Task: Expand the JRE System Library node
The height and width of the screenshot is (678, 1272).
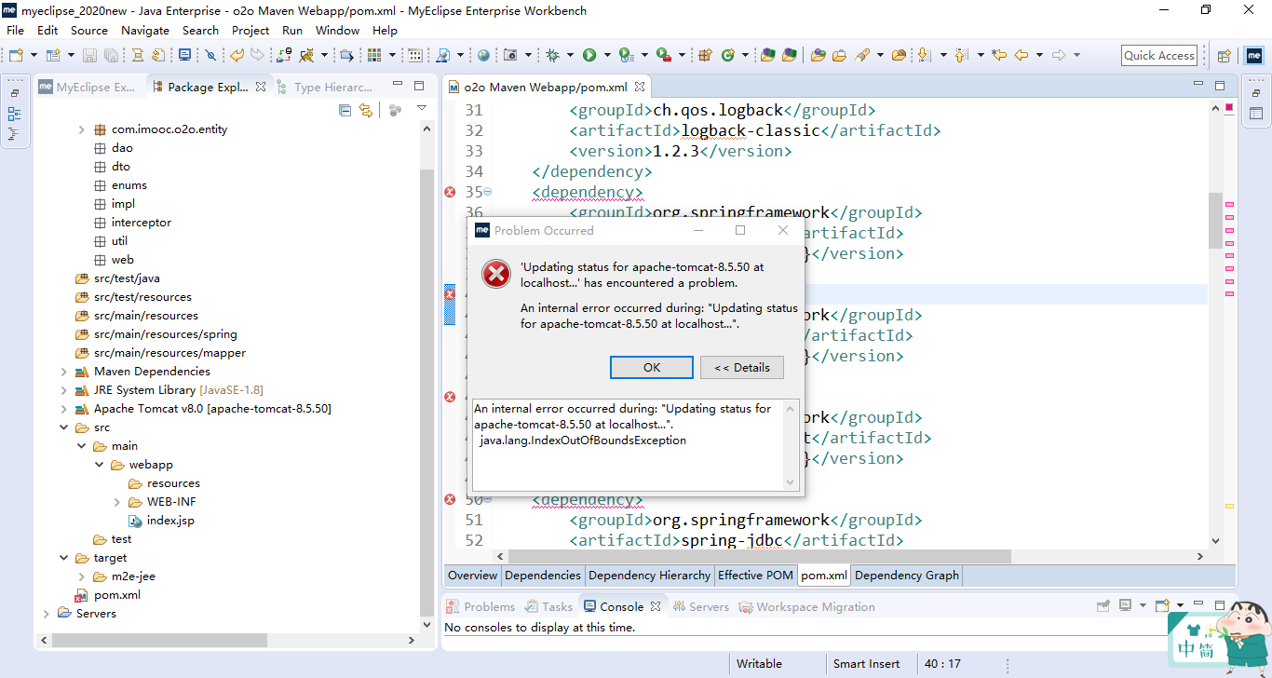Action: point(63,390)
